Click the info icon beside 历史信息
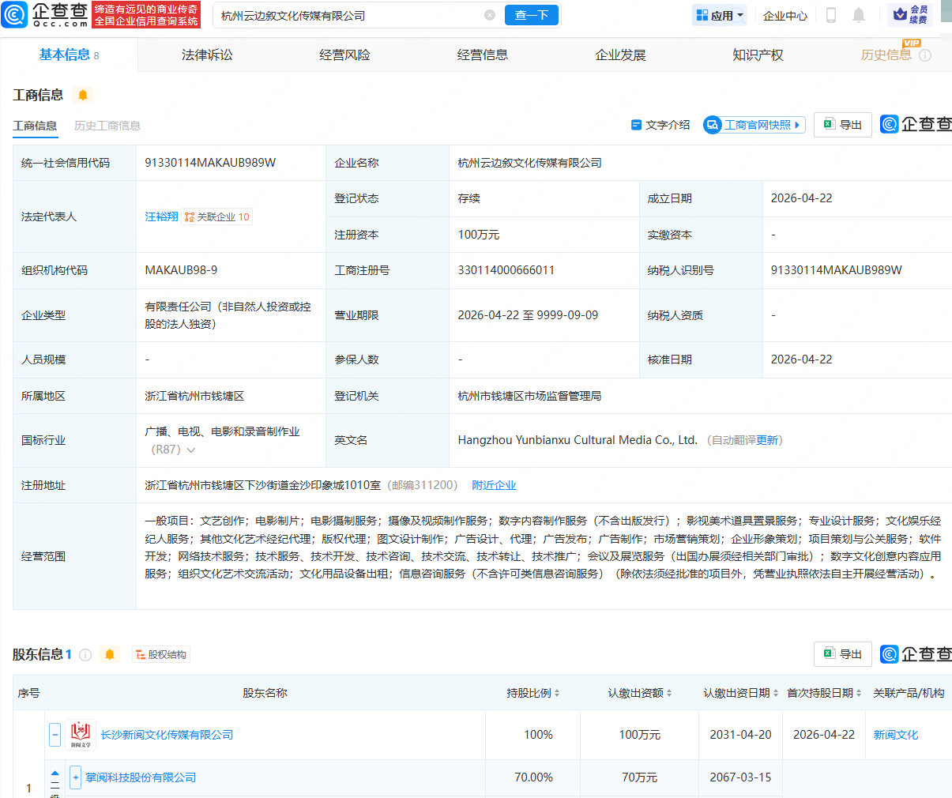Image resolution: width=952 pixels, height=798 pixels. click(x=925, y=55)
